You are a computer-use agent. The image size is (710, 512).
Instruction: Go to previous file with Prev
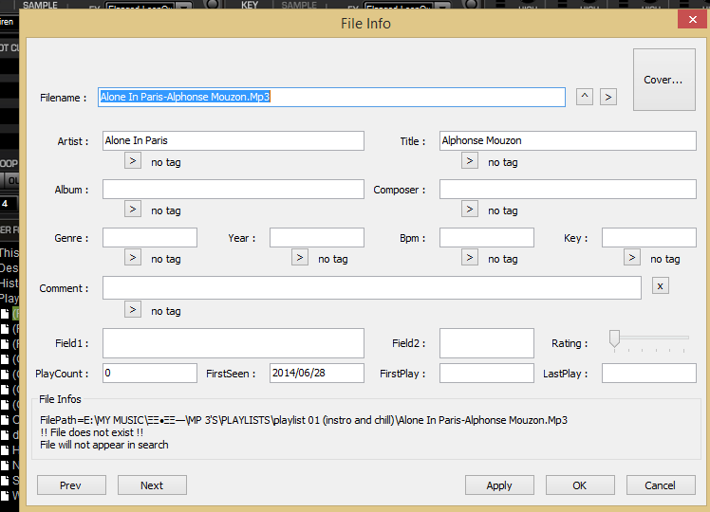coord(71,485)
